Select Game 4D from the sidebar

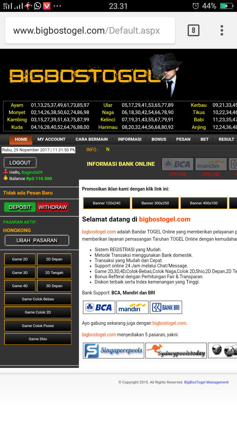pyautogui.click(x=20, y=286)
